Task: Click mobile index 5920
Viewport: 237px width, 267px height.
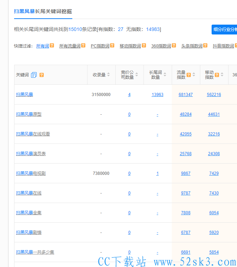Action: pos(214,233)
